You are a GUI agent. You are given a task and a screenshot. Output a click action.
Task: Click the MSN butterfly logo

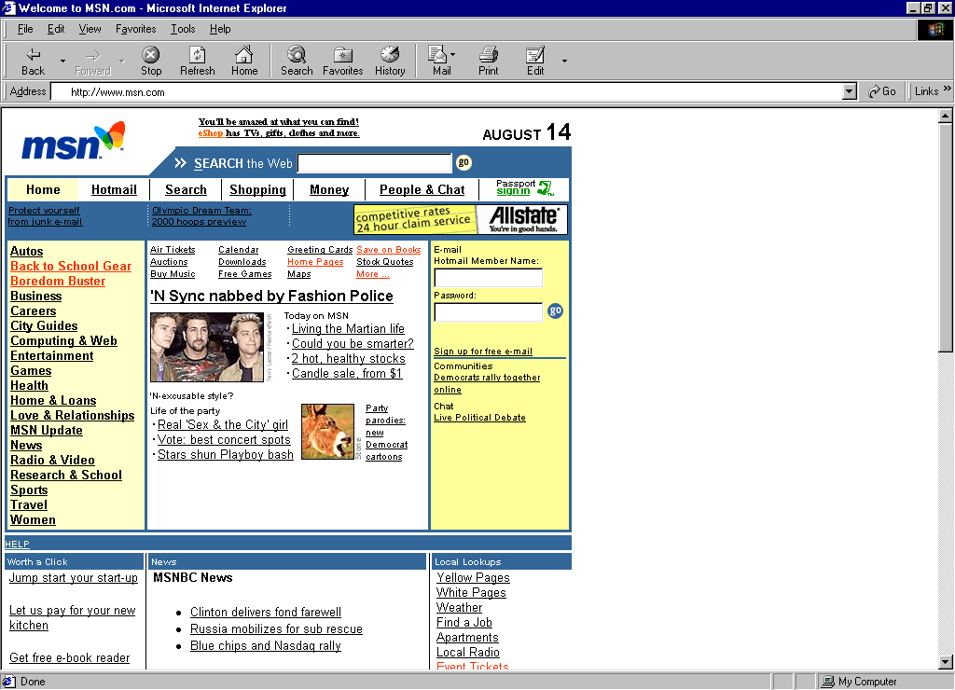point(73,142)
